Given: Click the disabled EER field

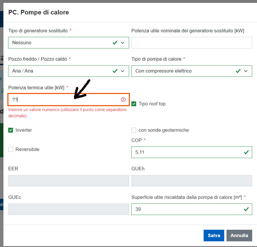Looking at the screenshot, I should [x=69, y=181].
